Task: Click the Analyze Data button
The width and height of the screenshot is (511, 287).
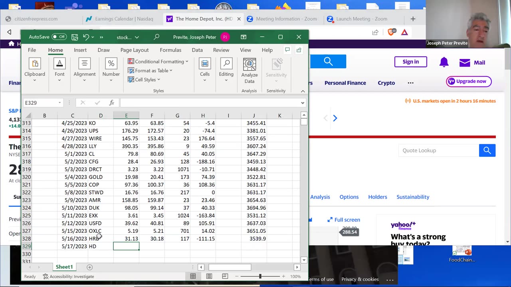Action: tap(250, 71)
